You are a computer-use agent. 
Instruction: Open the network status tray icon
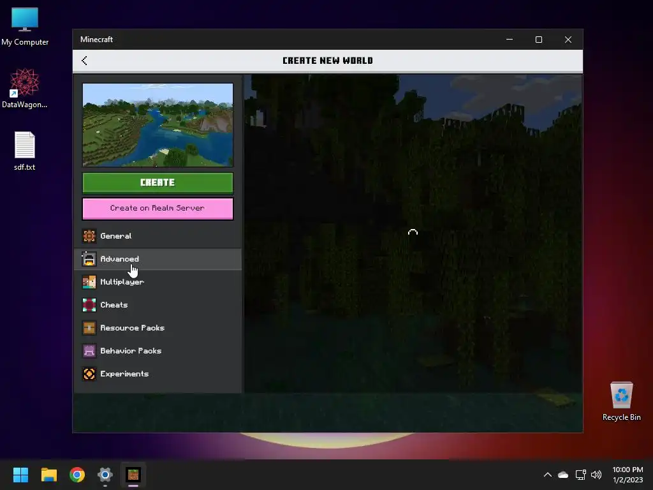[x=580, y=475]
